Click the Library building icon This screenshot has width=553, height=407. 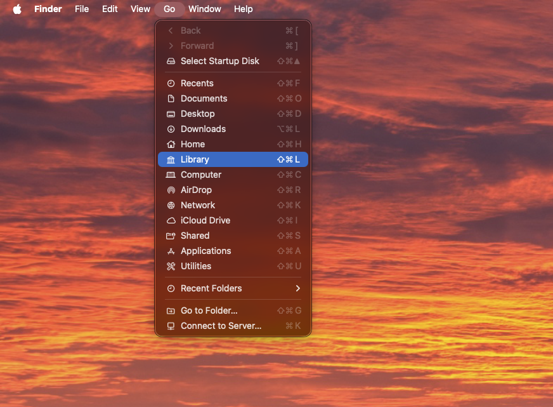coord(171,159)
